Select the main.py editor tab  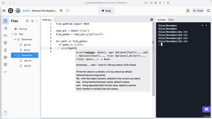tap(46, 20)
